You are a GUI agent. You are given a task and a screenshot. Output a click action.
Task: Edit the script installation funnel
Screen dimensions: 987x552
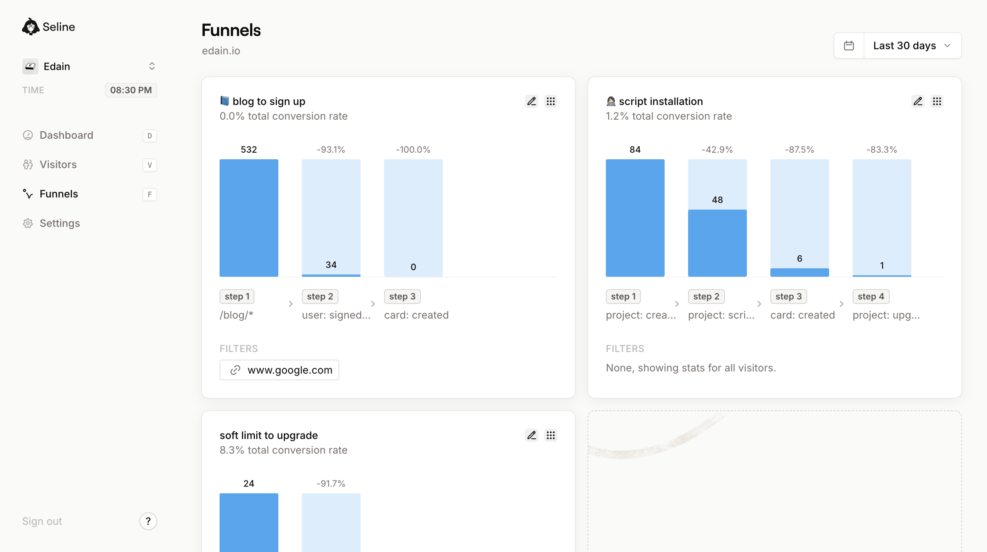coord(918,101)
